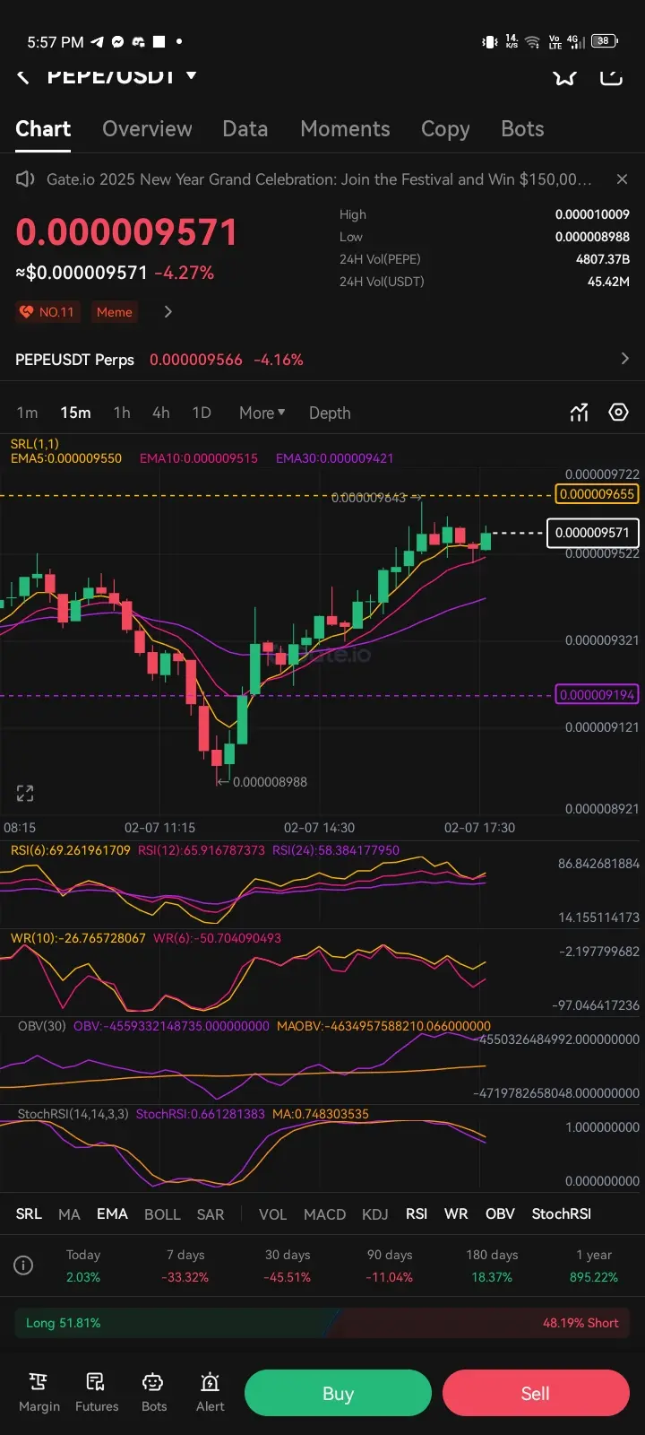Image resolution: width=645 pixels, height=1435 pixels.
Task: Set a price Alert
Action: 211,1392
